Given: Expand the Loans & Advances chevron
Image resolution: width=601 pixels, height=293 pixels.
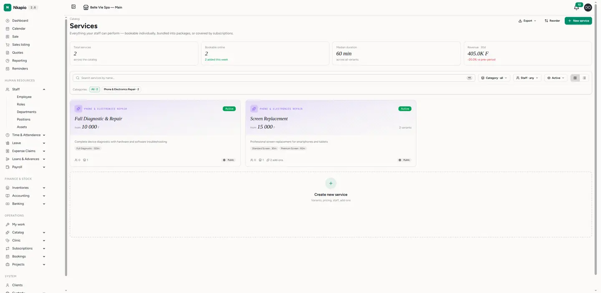Looking at the screenshot, I should pyautogui.click(x=44, y=159).
